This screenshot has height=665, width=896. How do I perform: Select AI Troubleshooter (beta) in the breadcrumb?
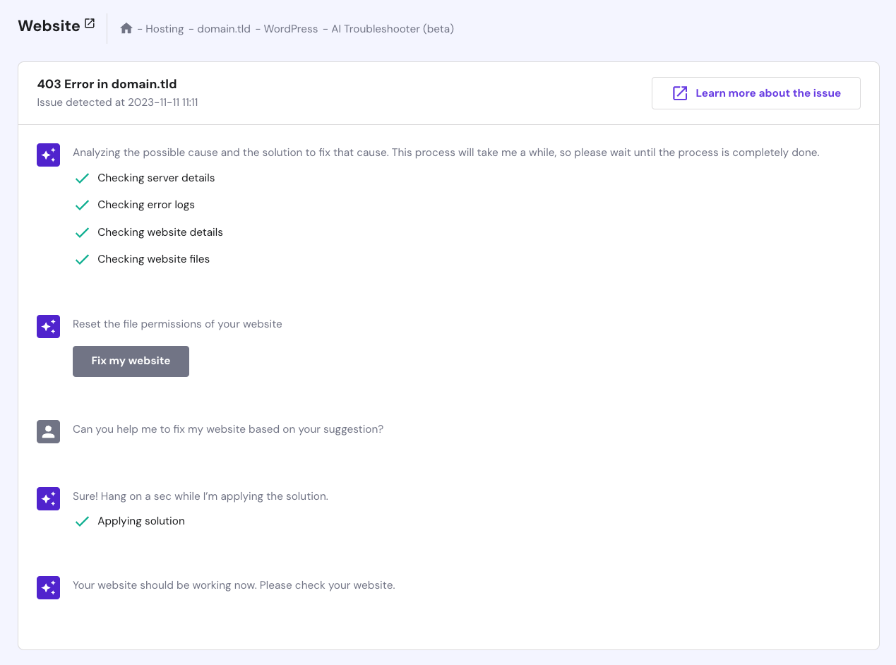pyautogui.click(x=392, y=29)
